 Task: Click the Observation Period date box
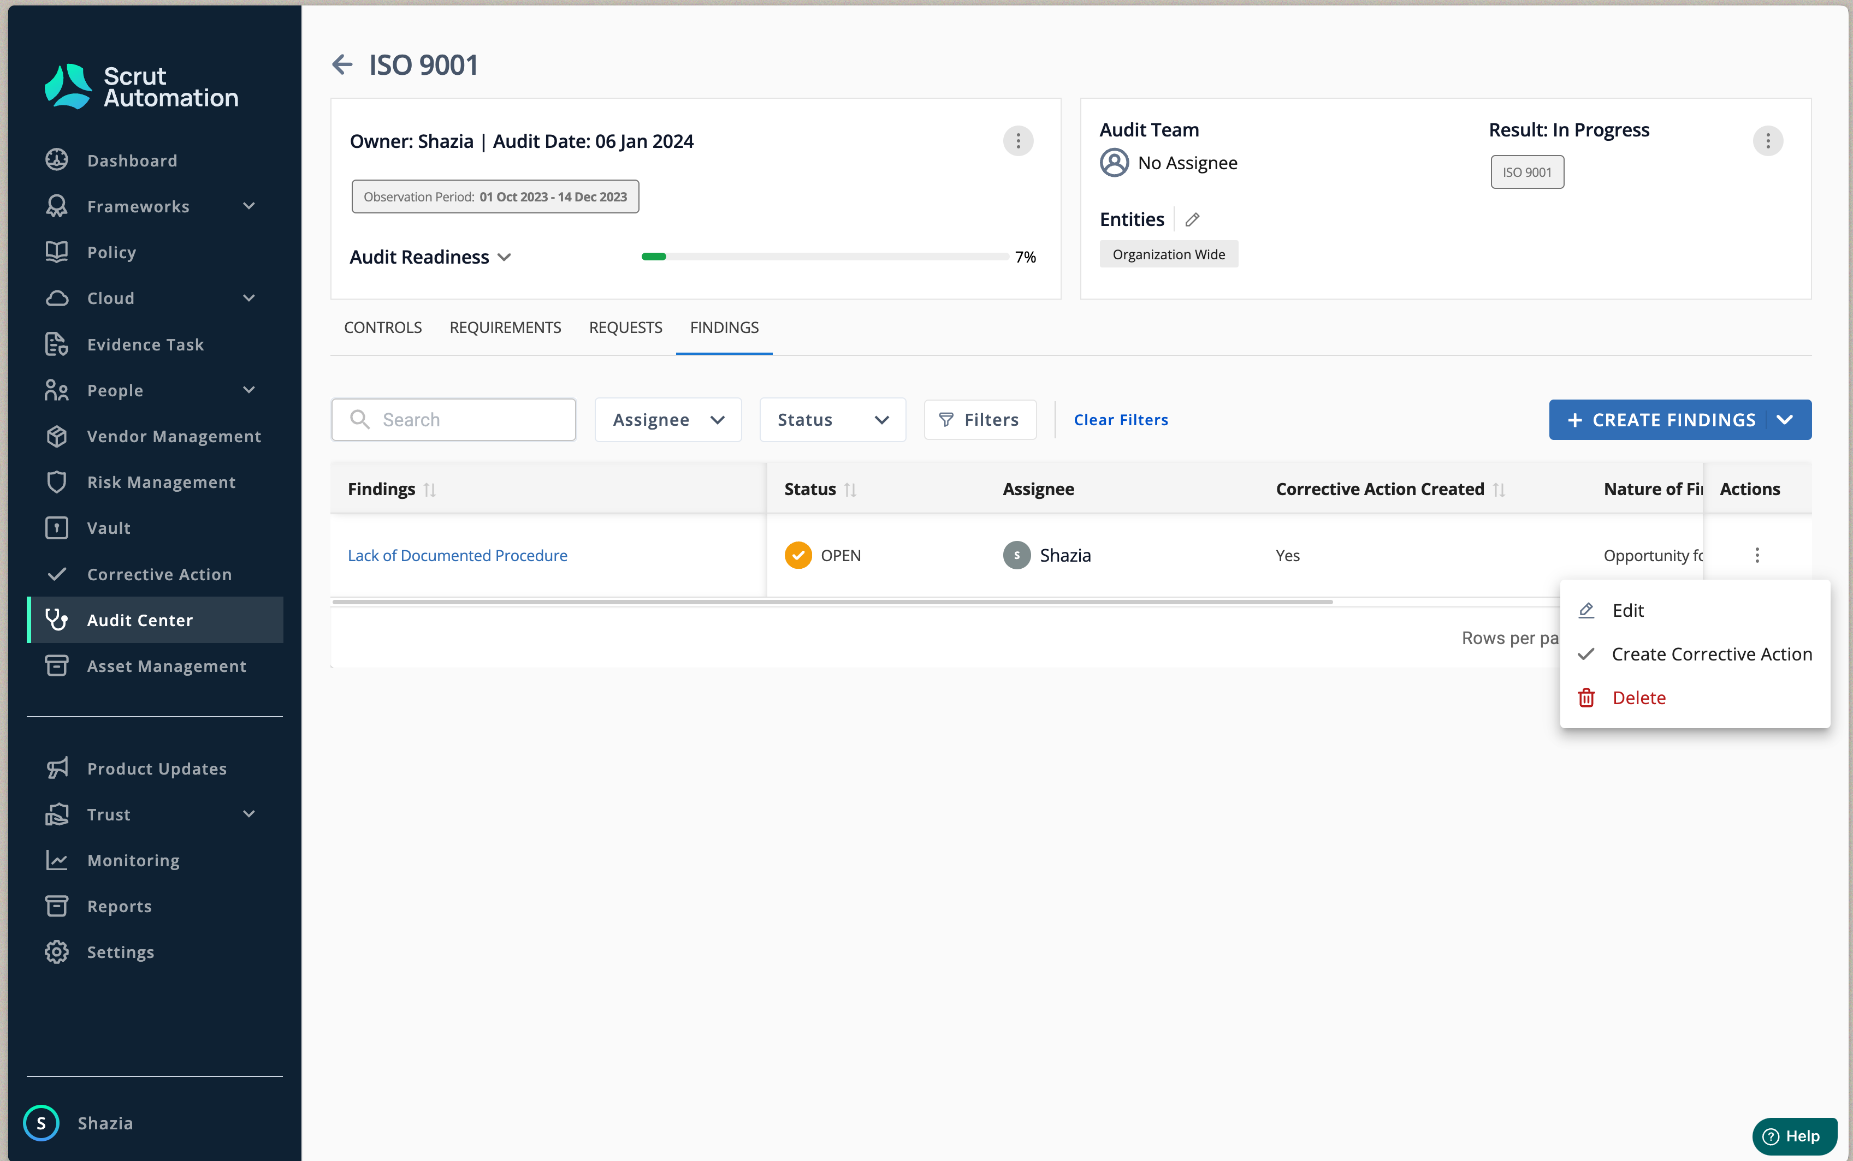(x=495, y=197)
